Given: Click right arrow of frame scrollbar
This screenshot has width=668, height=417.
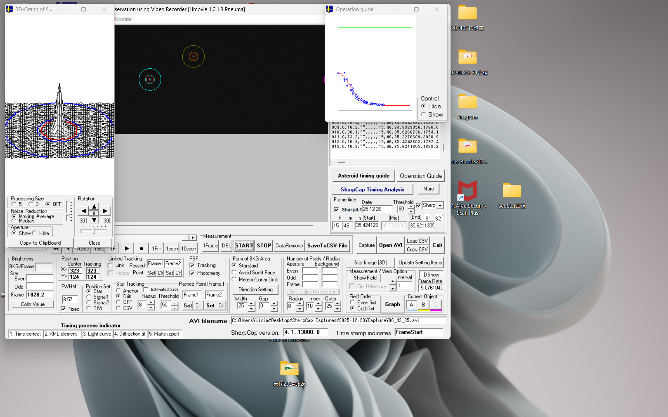Looking at the screenshot, I should [193, 237].
